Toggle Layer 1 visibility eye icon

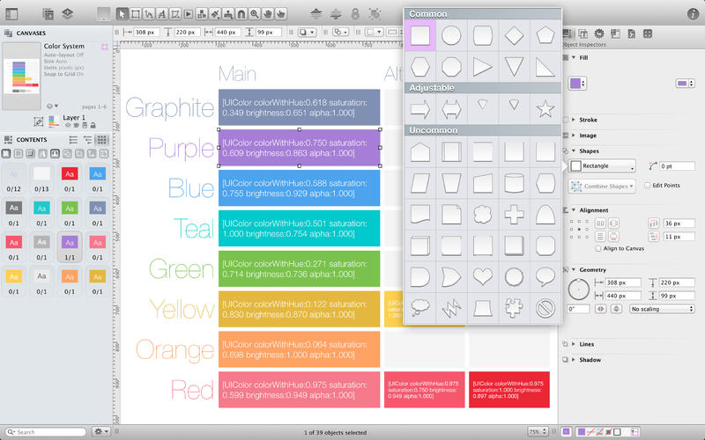67,126
